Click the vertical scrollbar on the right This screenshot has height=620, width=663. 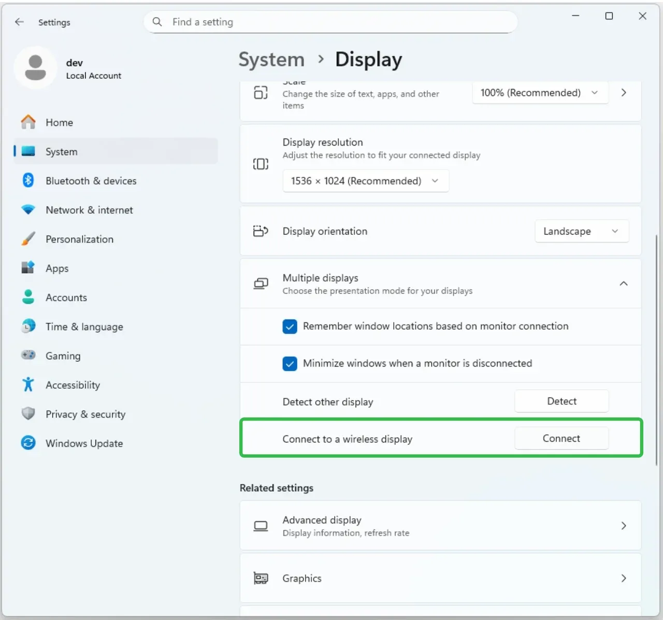click(x=657, y=350)
